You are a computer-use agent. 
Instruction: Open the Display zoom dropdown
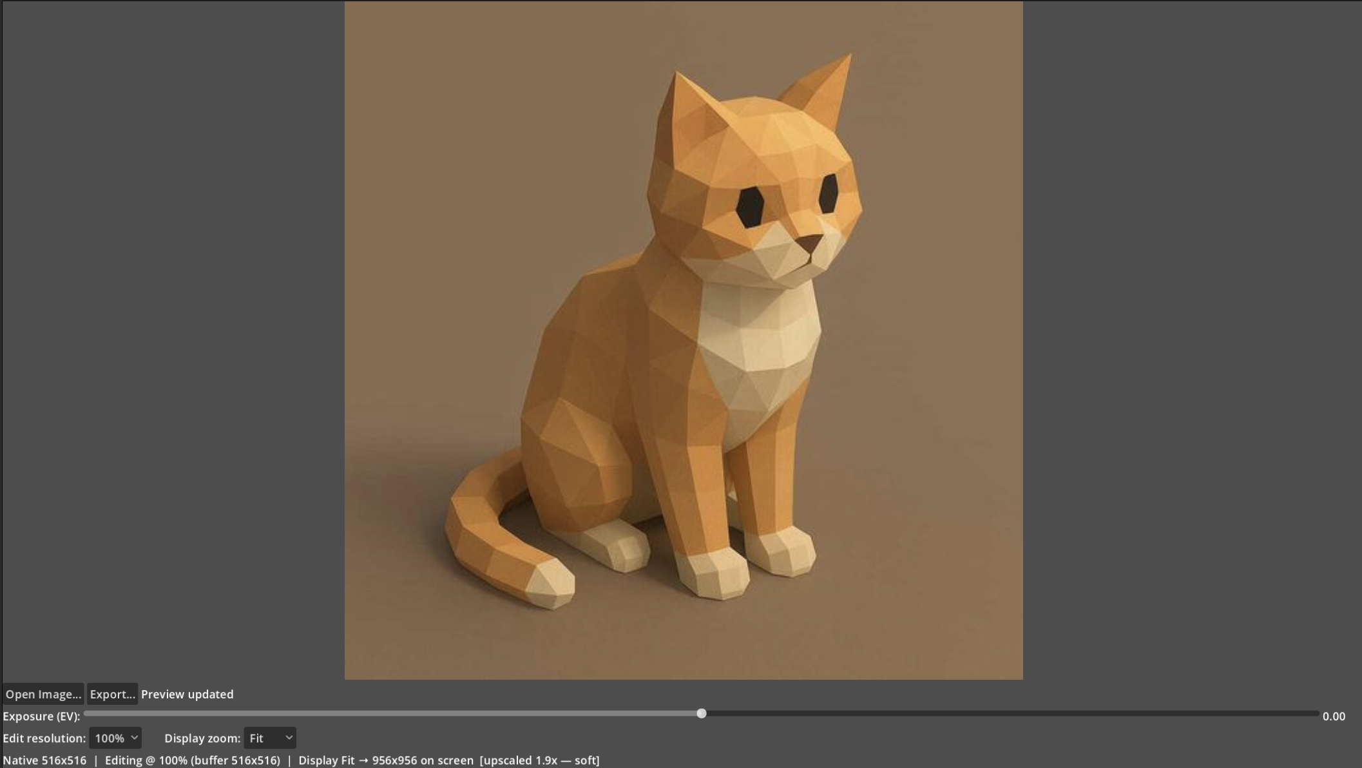[x=270, y=738]
